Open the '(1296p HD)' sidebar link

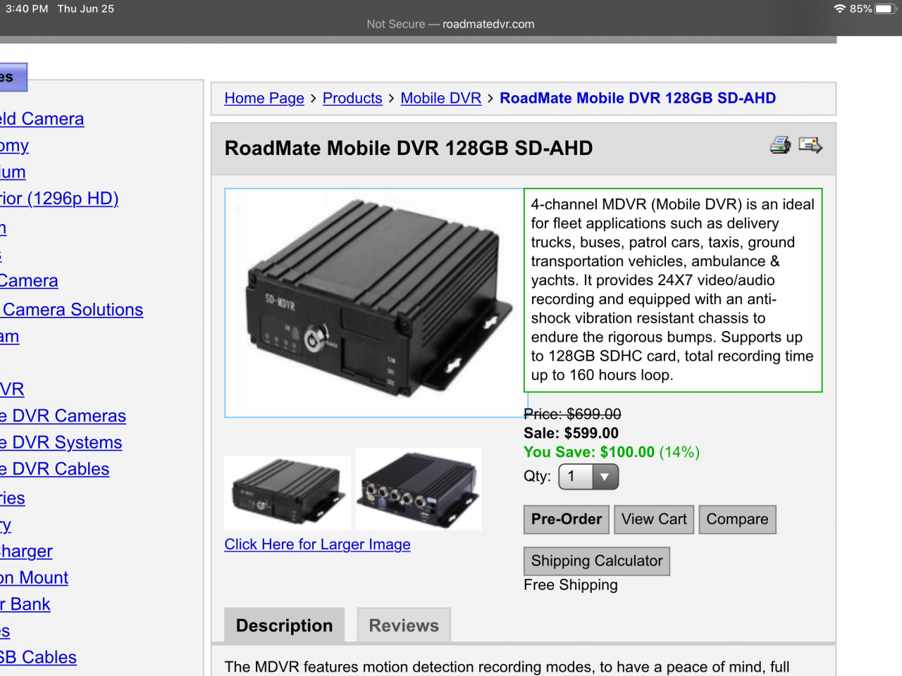[59, 199]
